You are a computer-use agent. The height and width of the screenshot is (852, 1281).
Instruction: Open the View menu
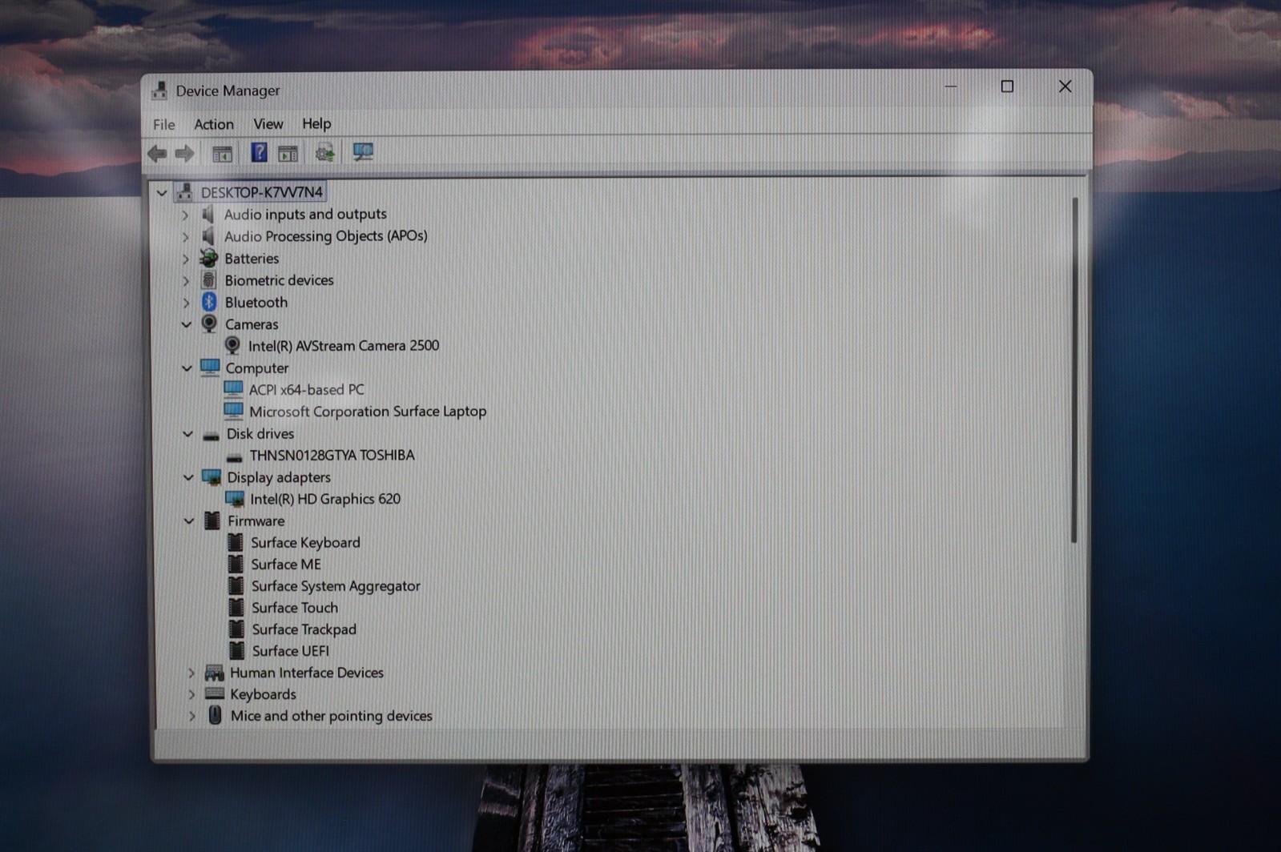point(268,124)
